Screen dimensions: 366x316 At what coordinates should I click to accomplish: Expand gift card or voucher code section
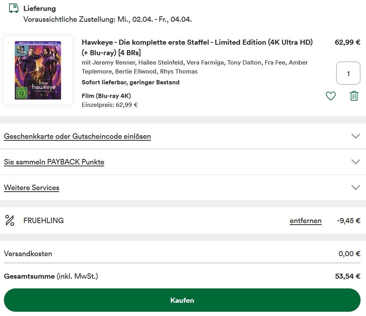(355, 136)
